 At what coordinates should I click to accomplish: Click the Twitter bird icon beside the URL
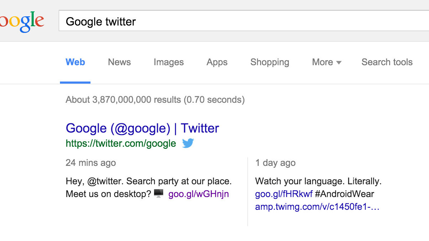pos(188,143)
